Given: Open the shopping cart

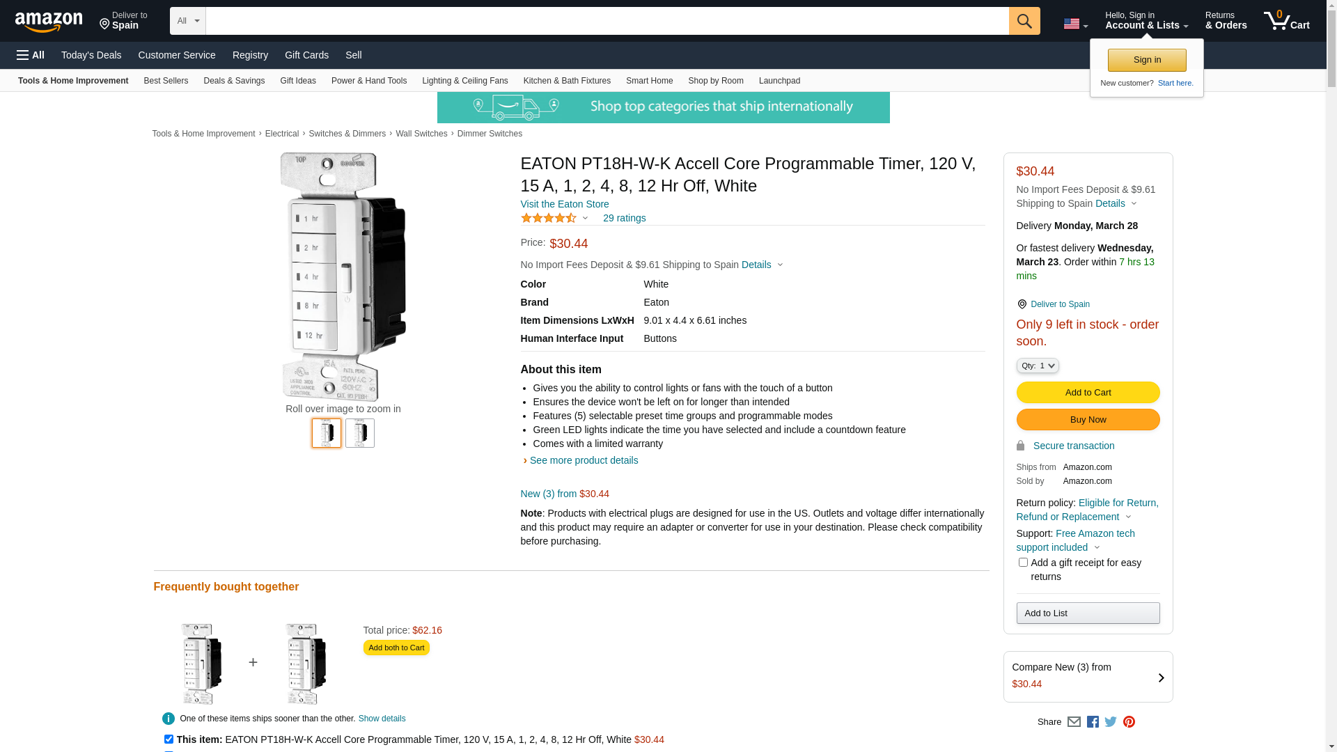Looking at the screenshot, I should point(1286,21).
